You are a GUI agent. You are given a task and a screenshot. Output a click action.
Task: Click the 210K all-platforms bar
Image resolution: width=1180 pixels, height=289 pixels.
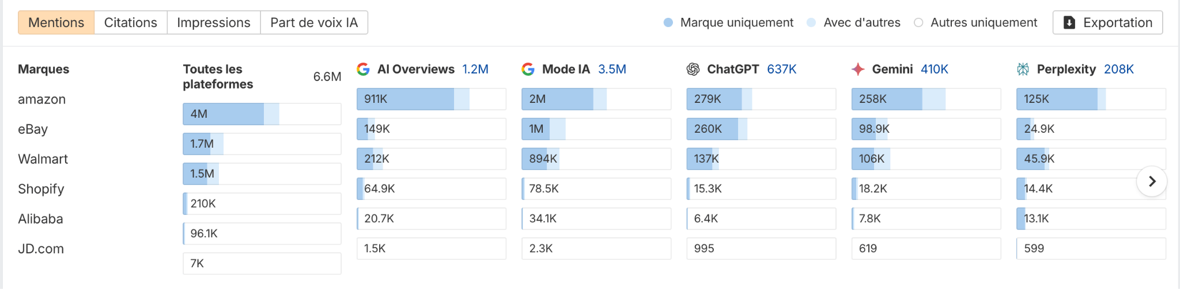262,203
